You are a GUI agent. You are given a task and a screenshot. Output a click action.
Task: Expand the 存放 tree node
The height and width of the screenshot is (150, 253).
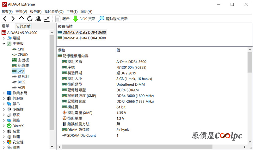click(4, 115)
